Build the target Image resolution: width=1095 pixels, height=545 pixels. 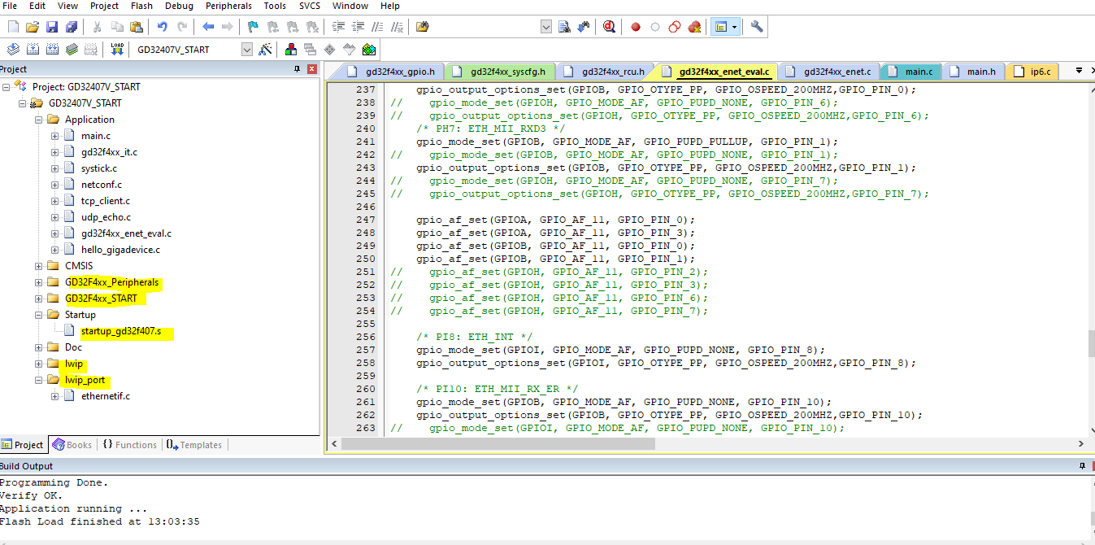tap(33, 49)
